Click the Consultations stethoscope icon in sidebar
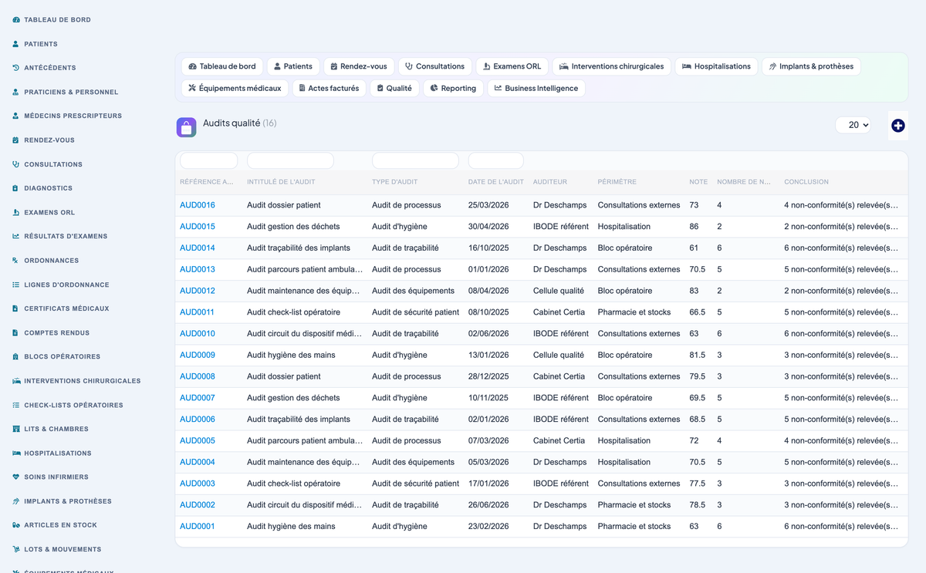926x573 pixels. pos(16,164)
